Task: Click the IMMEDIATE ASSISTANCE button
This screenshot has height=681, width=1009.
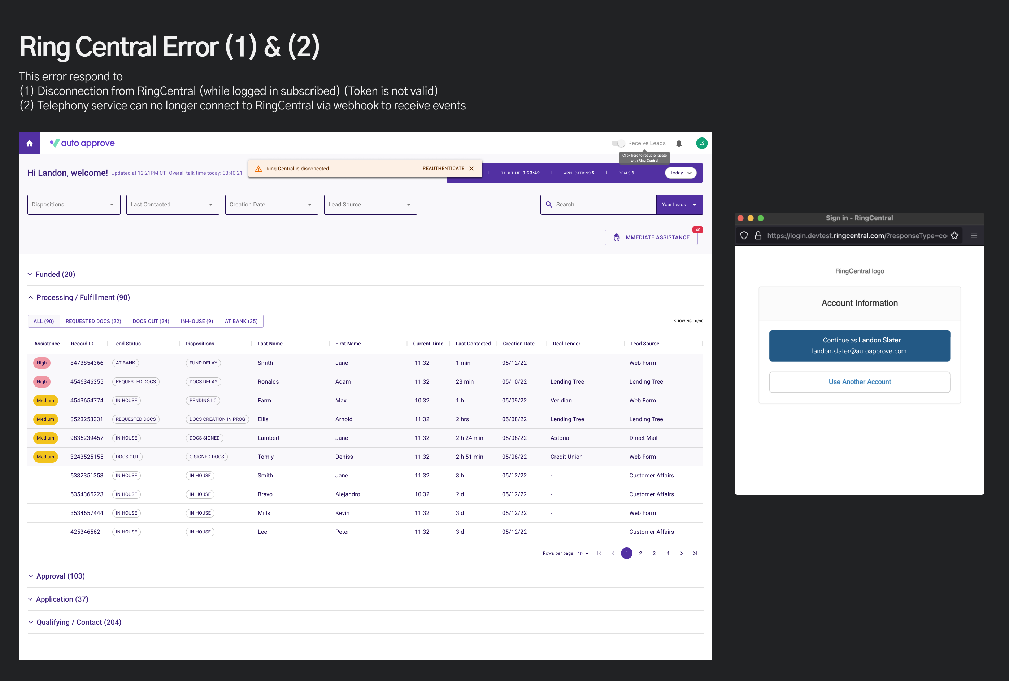Action: [x=651, y=237]
